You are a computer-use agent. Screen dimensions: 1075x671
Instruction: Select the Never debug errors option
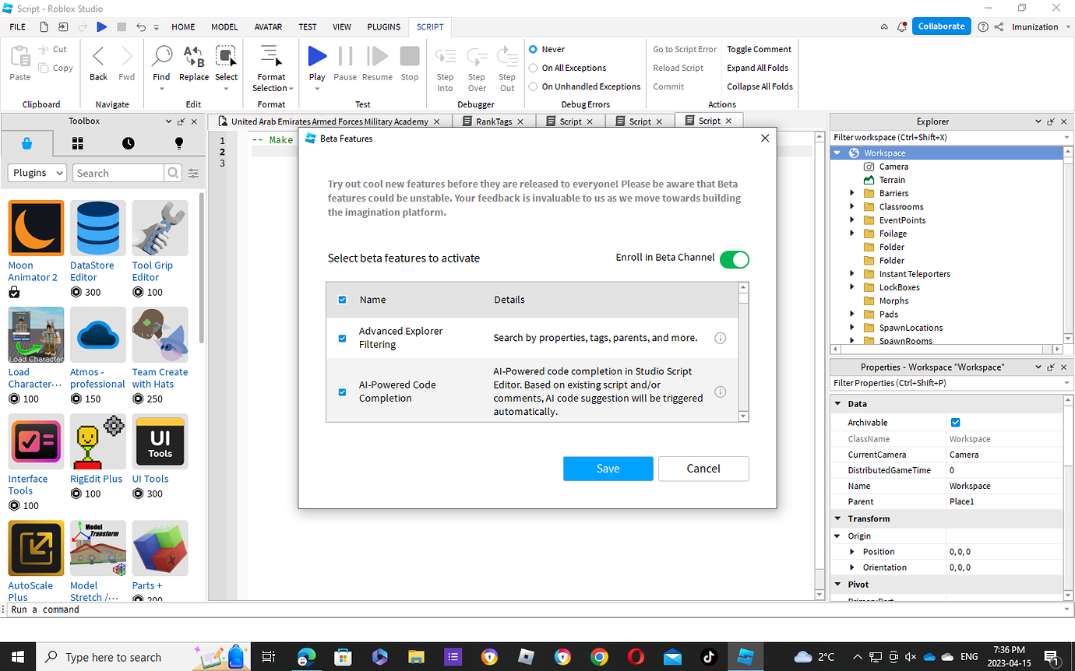click(534, 49)
